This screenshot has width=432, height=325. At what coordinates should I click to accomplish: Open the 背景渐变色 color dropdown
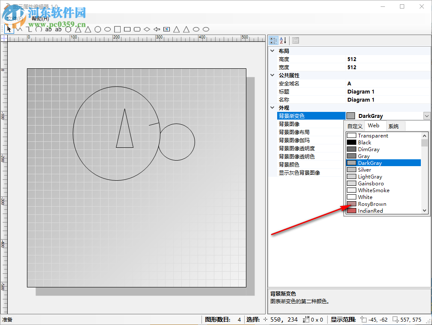[426, 115]
